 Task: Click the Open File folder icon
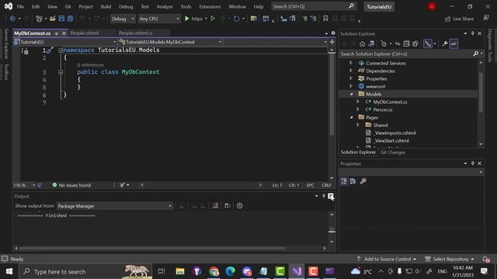[x=53, y=19]
